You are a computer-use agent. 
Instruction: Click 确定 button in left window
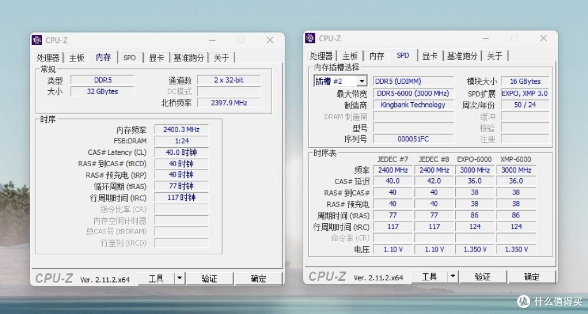258,279
